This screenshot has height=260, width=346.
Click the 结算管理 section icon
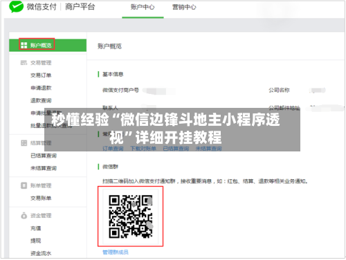(24, 143)
